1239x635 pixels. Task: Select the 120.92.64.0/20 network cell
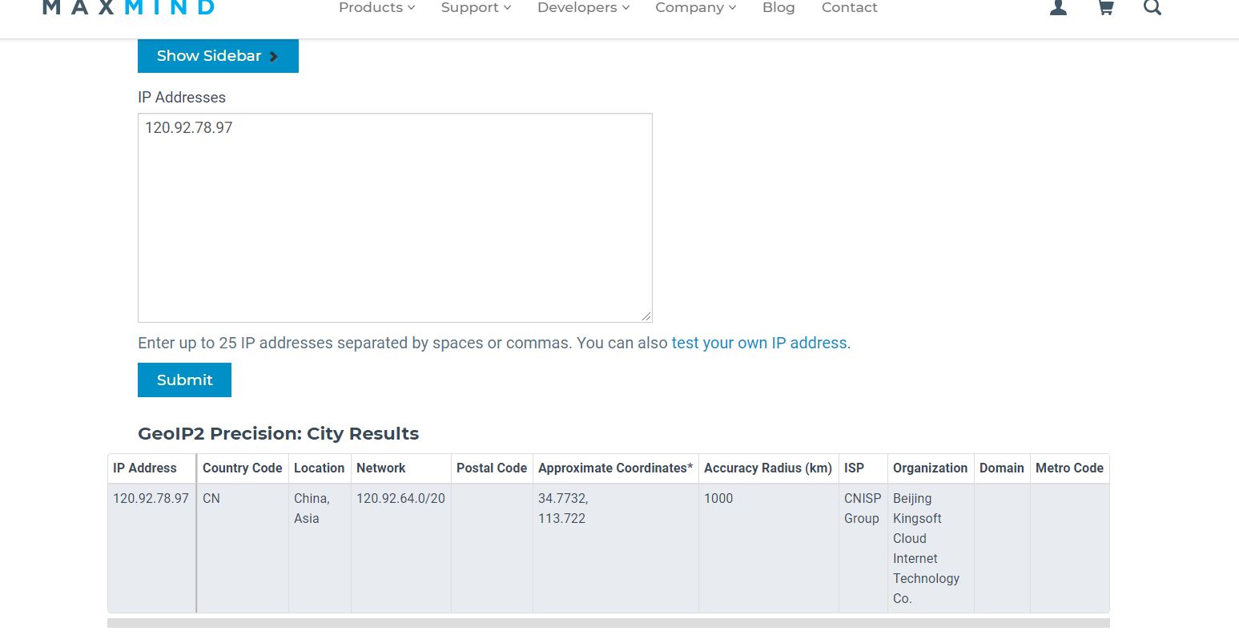400,548
